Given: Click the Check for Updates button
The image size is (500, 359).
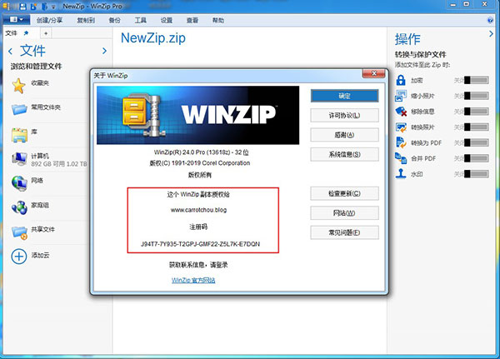Looking at the screenshot, I should tap(344, 193).
